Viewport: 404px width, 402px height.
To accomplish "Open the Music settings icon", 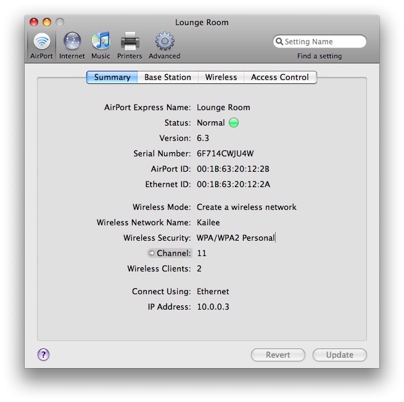I will pyautogui.click(x=101, y=41).
